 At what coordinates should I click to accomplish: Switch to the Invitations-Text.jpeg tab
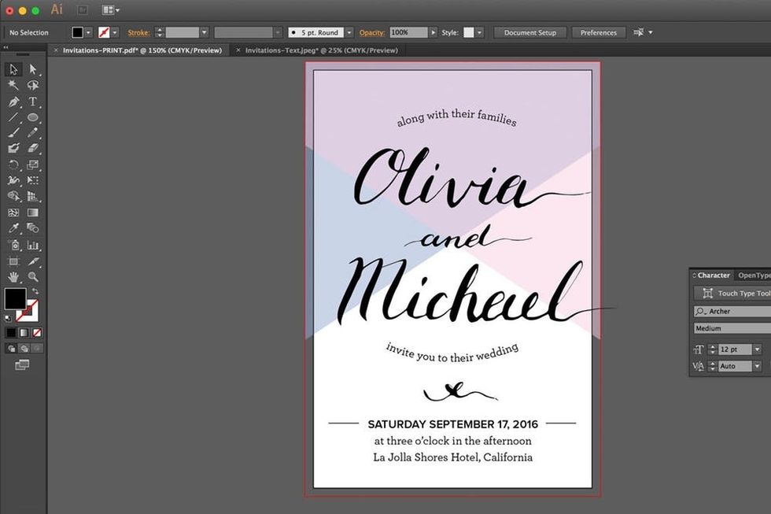coord(321,50)
